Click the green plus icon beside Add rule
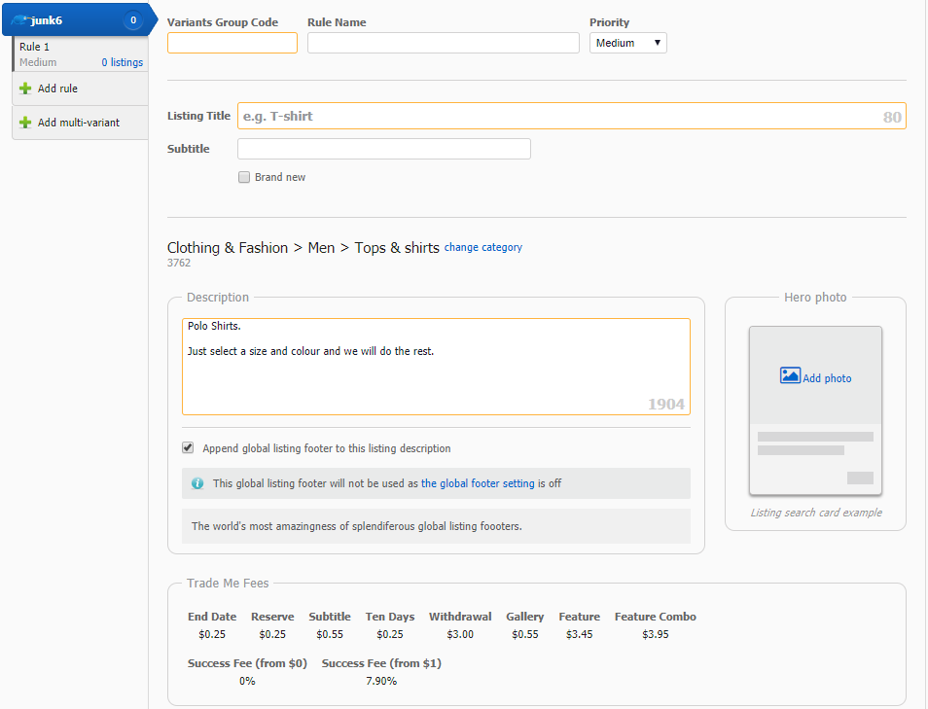Viewport: 928px width, 709px height. click(x=25, y=89)
